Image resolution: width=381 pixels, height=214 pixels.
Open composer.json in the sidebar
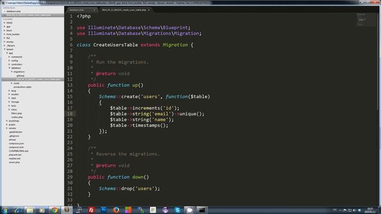pyautogui.click(x=16, y=144)
